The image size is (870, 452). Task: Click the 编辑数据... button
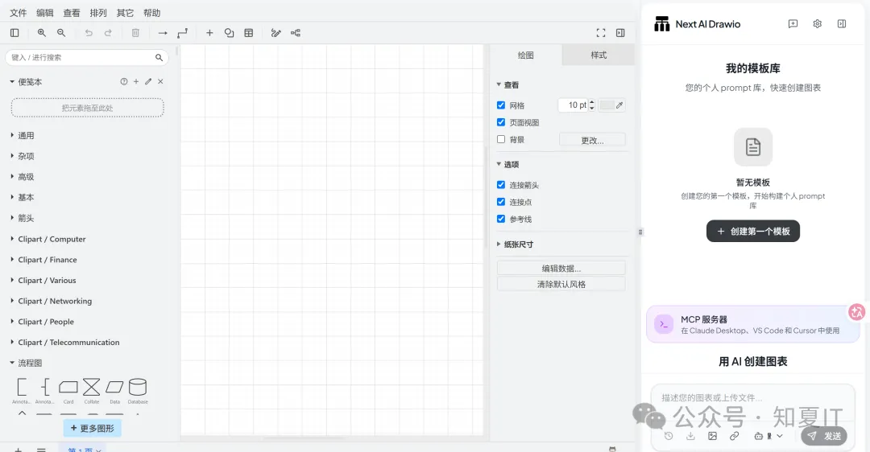point(561,268)
